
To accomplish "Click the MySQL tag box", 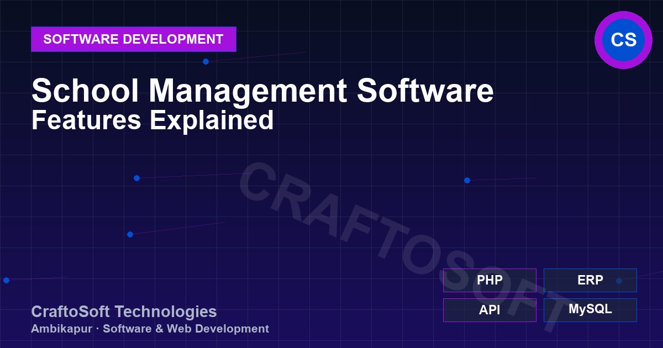I will click(590, 310).
